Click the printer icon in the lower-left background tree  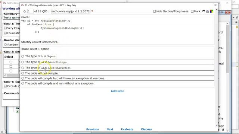click(17, 108)
